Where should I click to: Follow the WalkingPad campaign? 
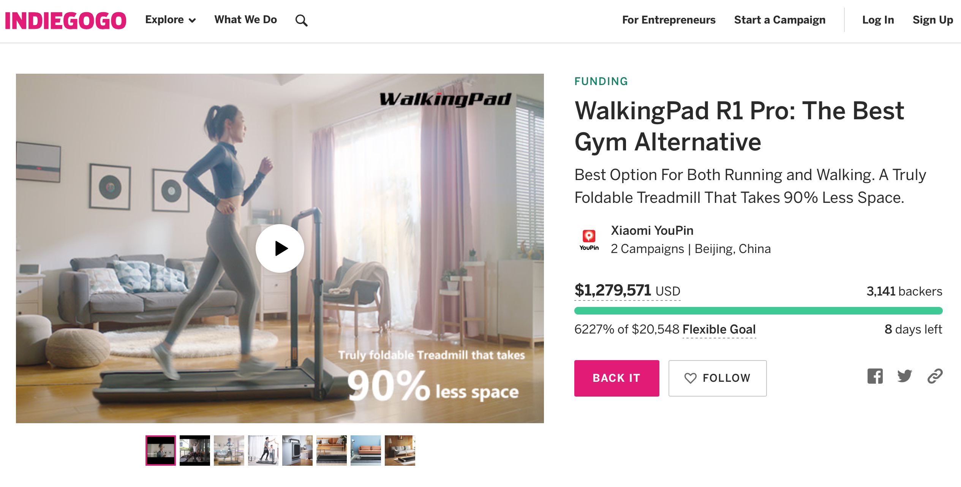coord(717,378)
